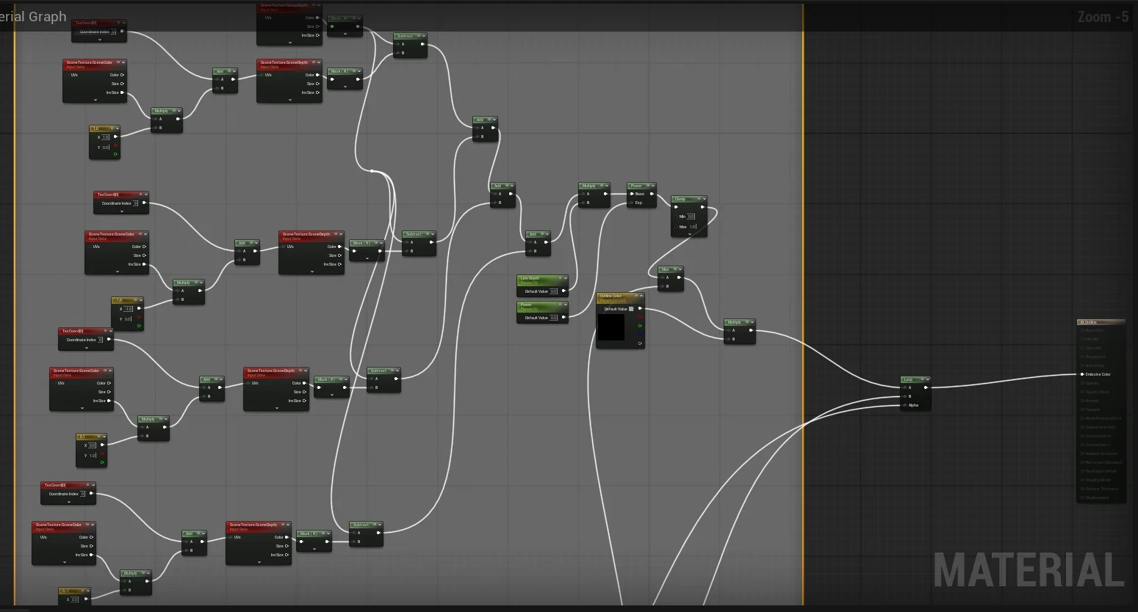The height and width of the screenshot is (612, 1138).
Task: Edit the Clamp Min value field
Action: pos(691,216)
